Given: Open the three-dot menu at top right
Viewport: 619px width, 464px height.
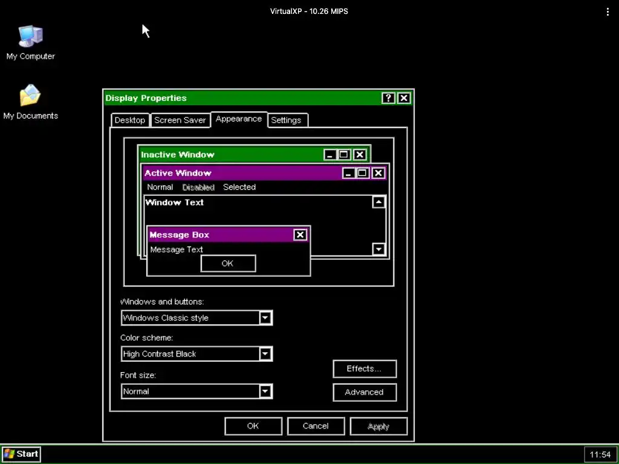Looking at the screenshot, I should pyautogui.click(x=608, y=12).
